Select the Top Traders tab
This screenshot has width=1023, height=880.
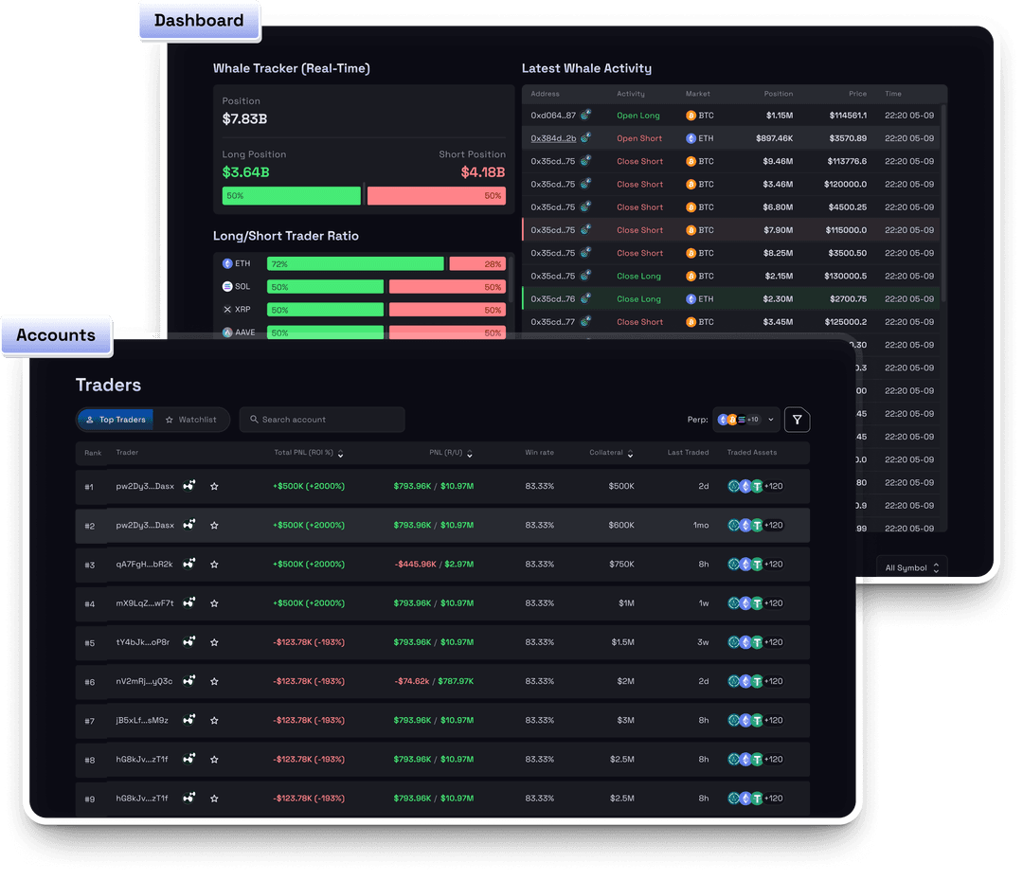(115, 420)
